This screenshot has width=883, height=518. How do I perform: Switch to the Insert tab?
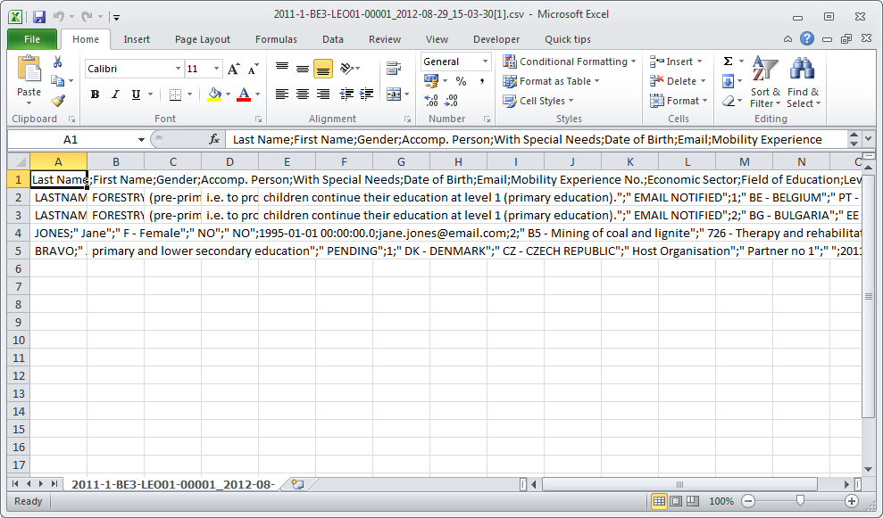[137, 39]
